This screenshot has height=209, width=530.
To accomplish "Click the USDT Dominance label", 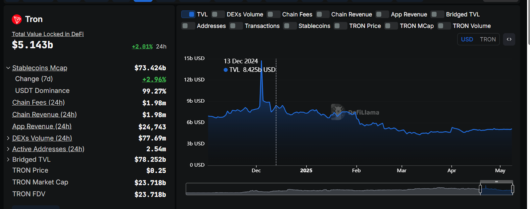I will click(42, 90).
